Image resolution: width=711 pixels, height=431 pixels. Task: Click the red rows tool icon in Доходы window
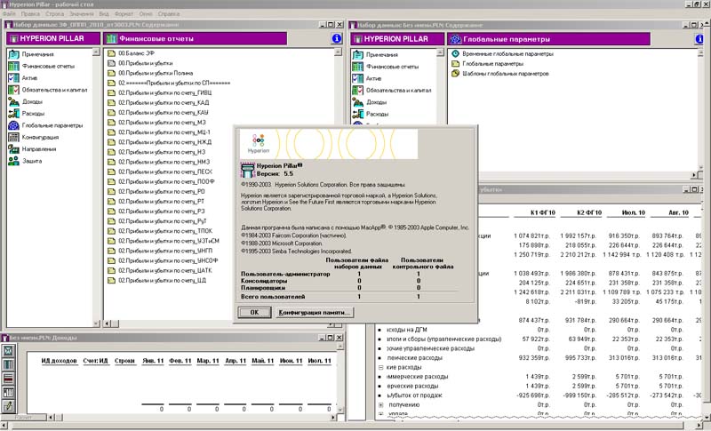(9, 379)
